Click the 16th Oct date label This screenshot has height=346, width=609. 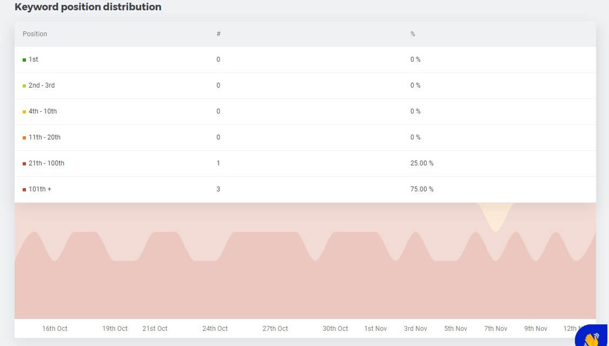[55, 329]
